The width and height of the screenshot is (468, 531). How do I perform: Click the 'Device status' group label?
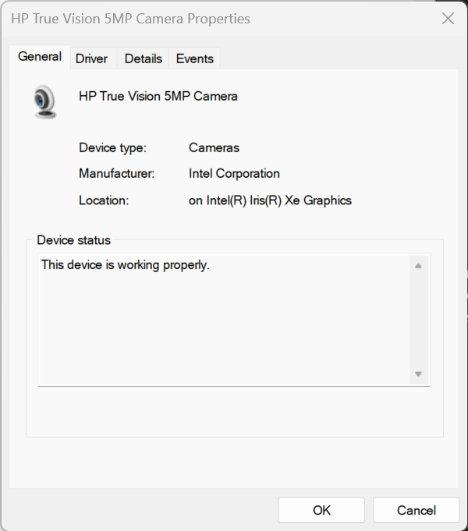[73, 240]
